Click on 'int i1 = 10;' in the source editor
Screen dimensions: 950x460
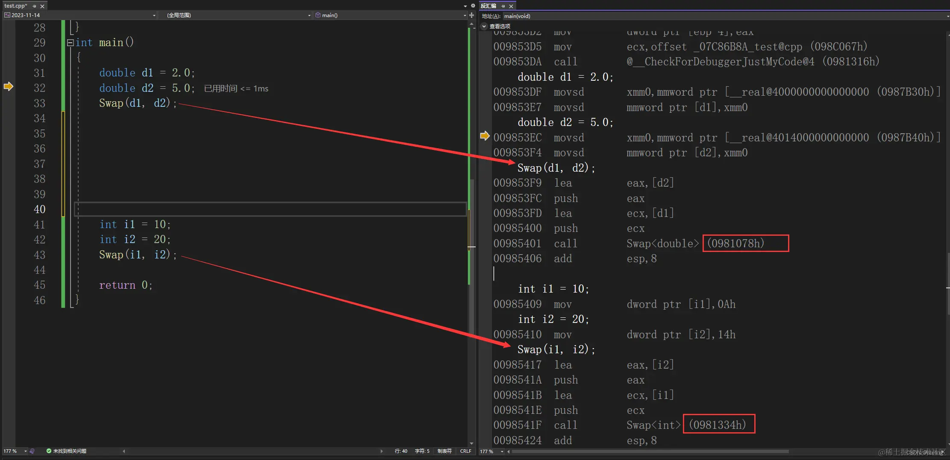click(135, 225)
